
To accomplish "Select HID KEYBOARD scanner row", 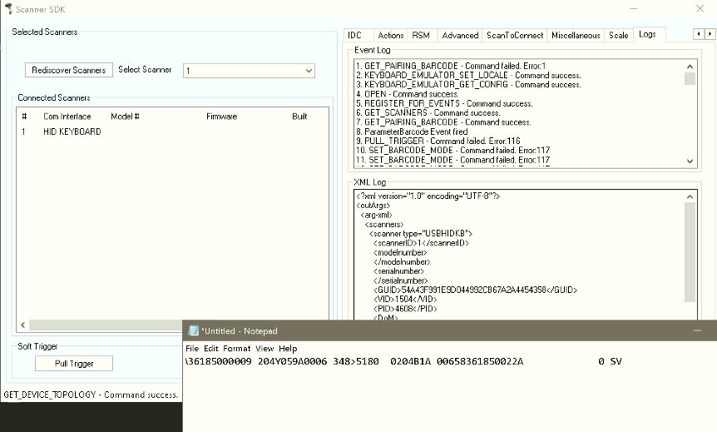I will click(173, 132).
